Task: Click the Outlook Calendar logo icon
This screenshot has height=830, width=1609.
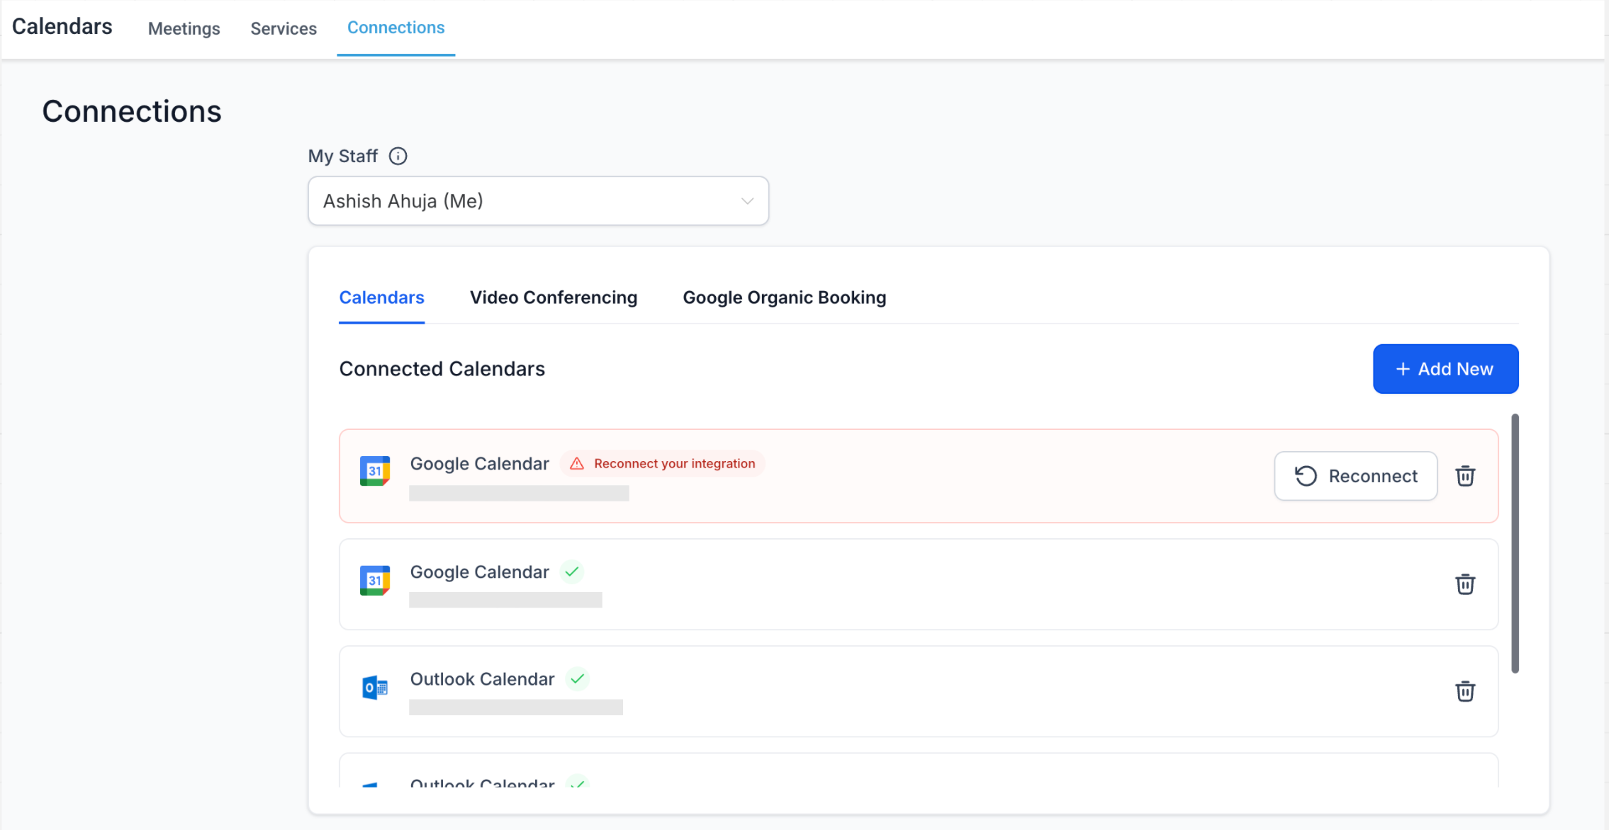Action: (375, 688)
